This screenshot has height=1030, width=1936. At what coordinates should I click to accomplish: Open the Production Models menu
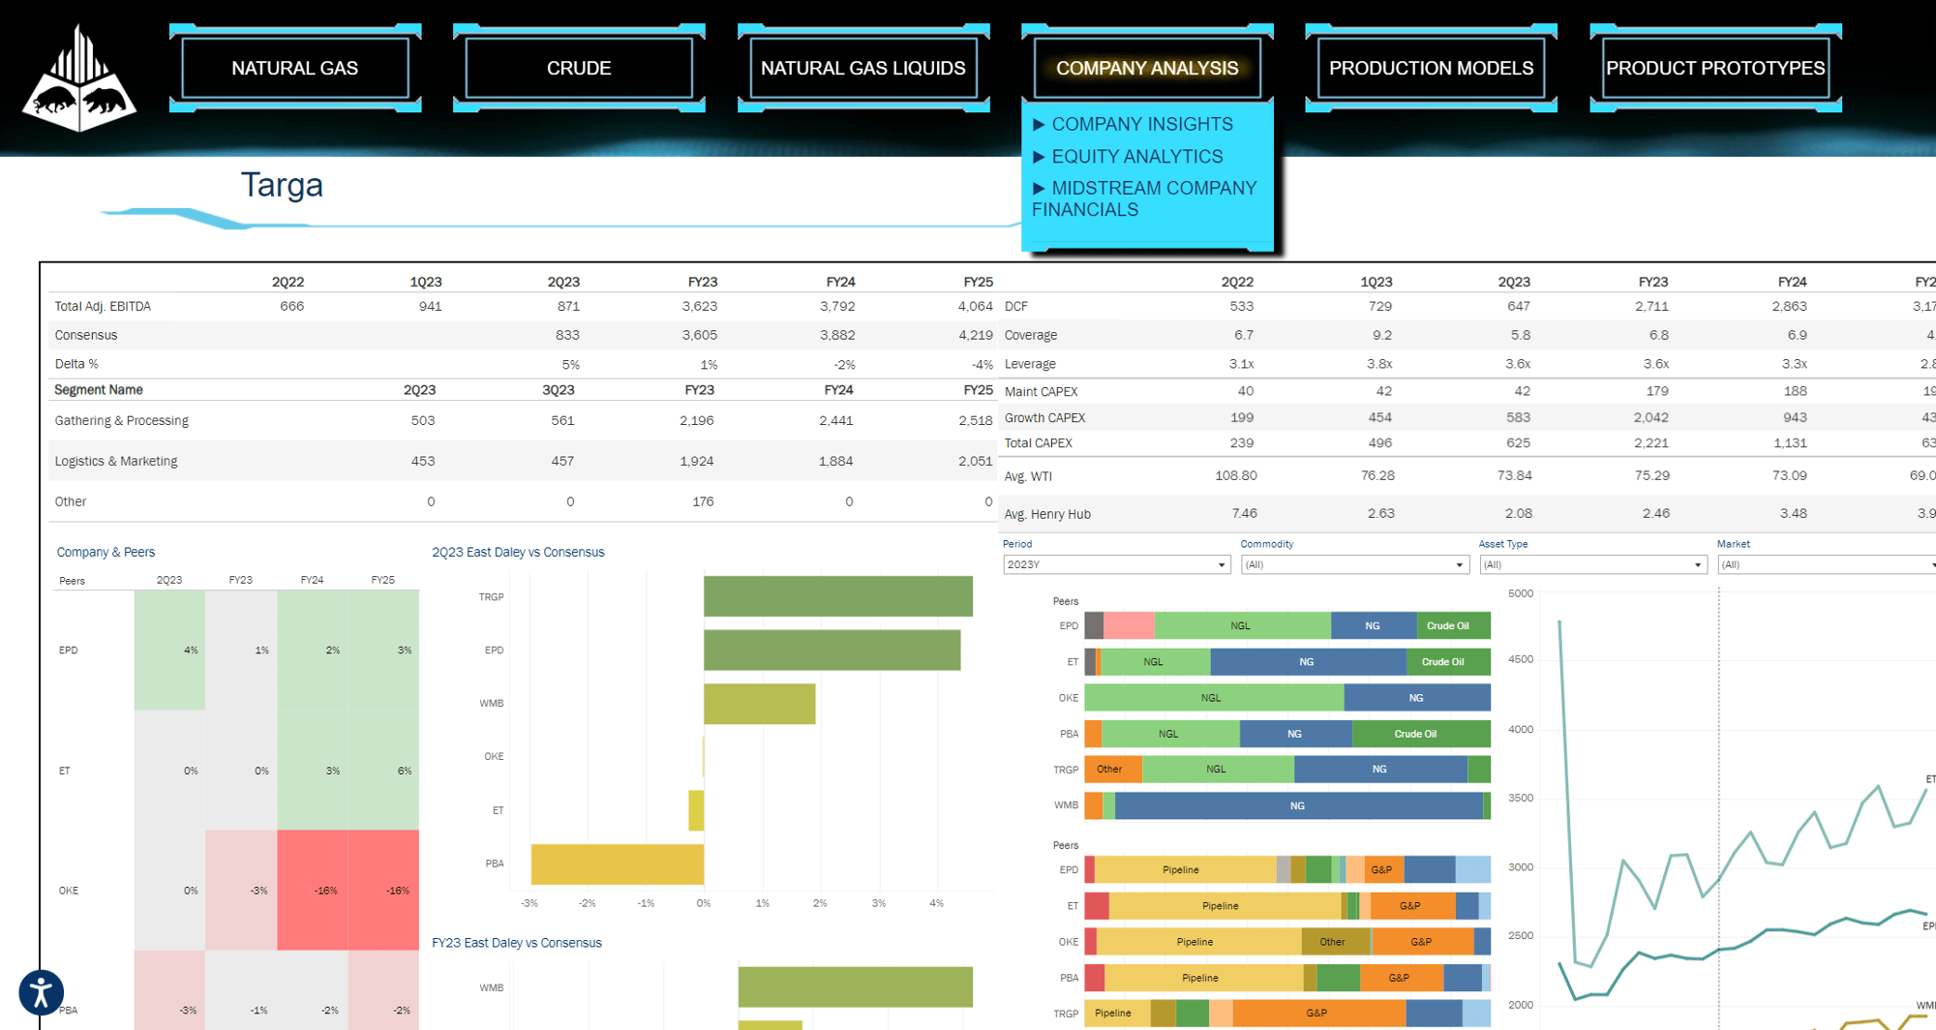(1431, 68)
